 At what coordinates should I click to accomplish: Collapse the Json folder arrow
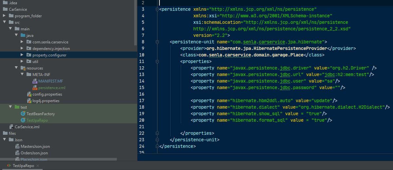pos(4,140)
